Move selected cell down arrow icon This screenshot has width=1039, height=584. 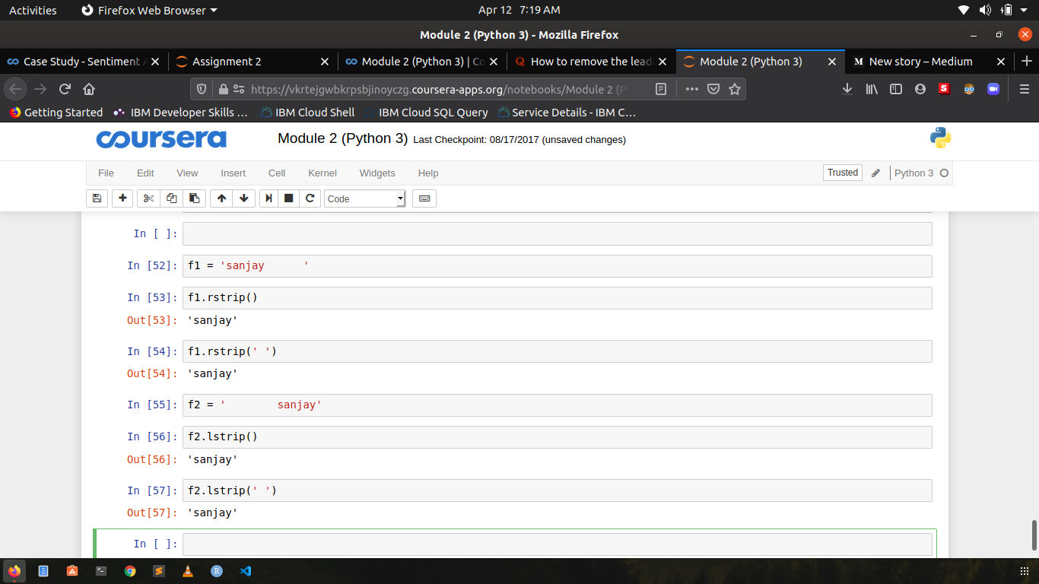(244, 198)
